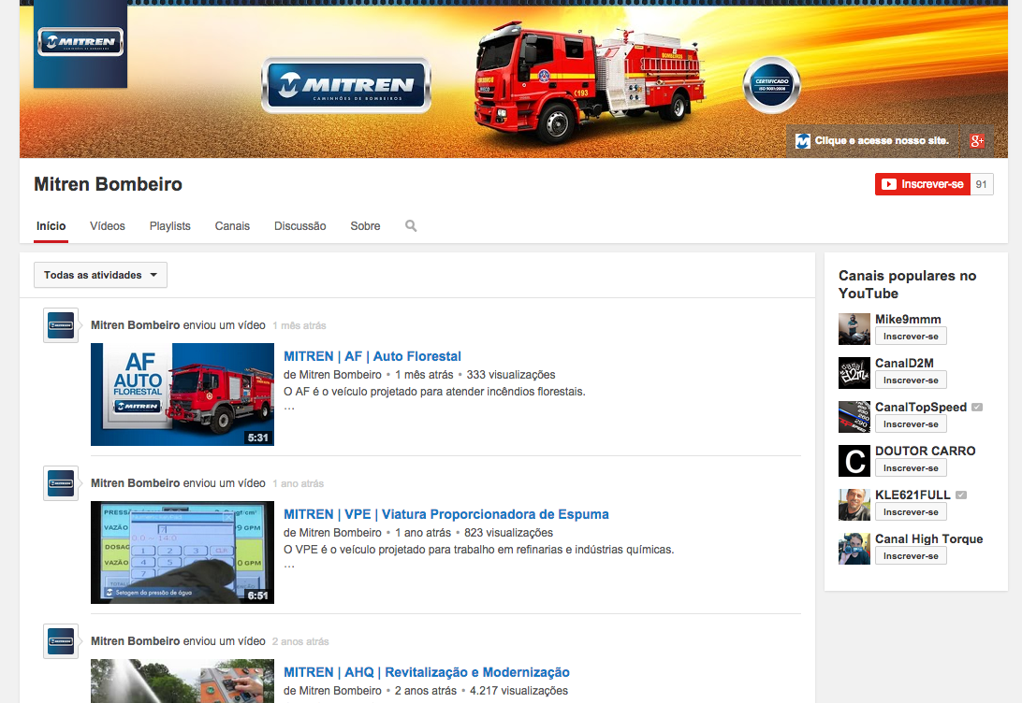The width and height of the screenshot is (1022, 703).
Task: Switch to the Início tab
Action: click(51, 226)
